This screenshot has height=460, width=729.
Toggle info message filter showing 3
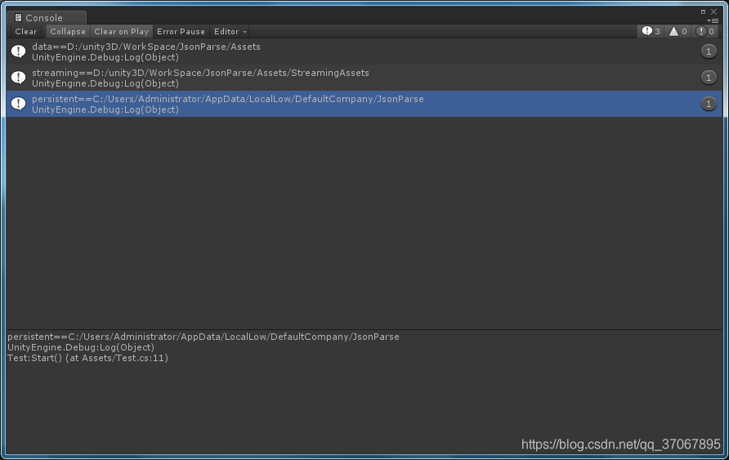pyautogui.click(x=651, y=31)
